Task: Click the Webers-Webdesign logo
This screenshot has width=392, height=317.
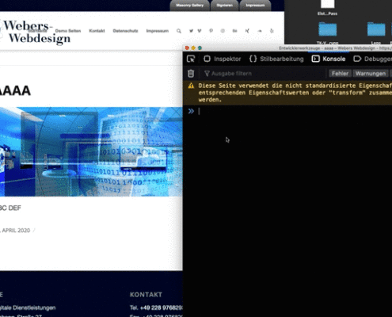Action: tap(36, 32)
